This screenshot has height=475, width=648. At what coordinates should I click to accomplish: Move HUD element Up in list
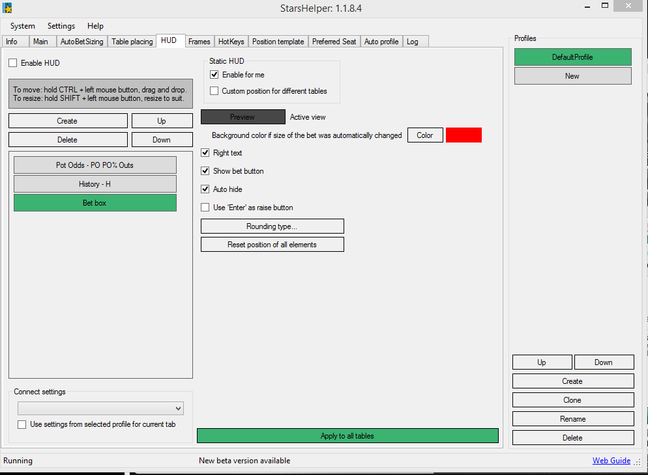pyautogui.click(x=162, y=121)
